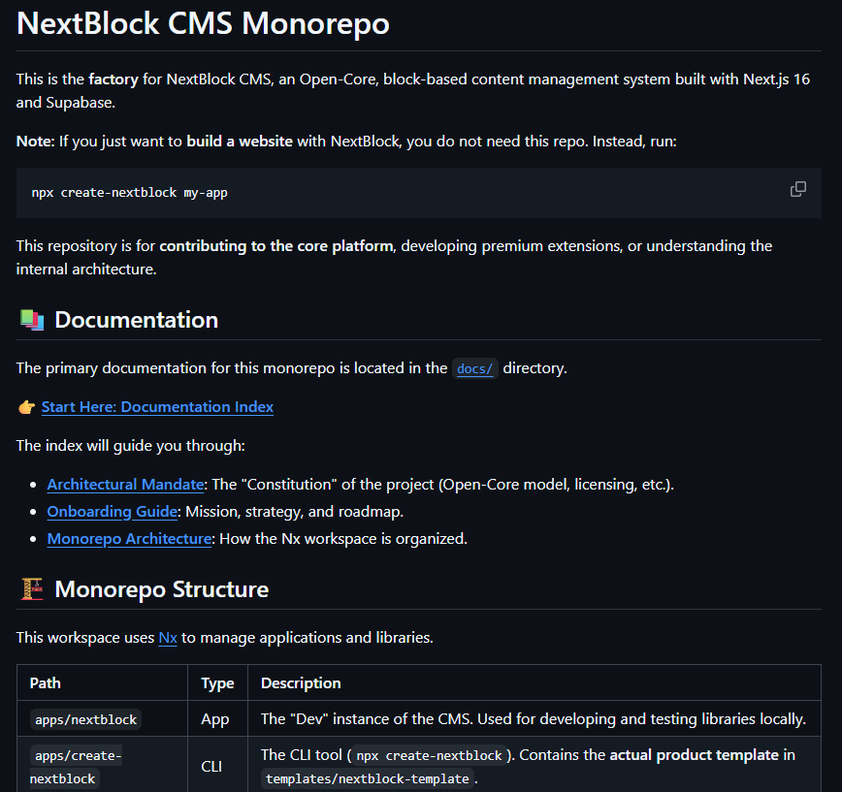Click The index will guide you through:

click(131, 446)
